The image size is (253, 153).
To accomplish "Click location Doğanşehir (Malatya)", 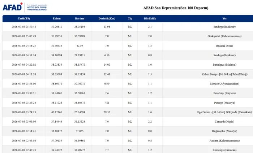I will click(224, 131).
